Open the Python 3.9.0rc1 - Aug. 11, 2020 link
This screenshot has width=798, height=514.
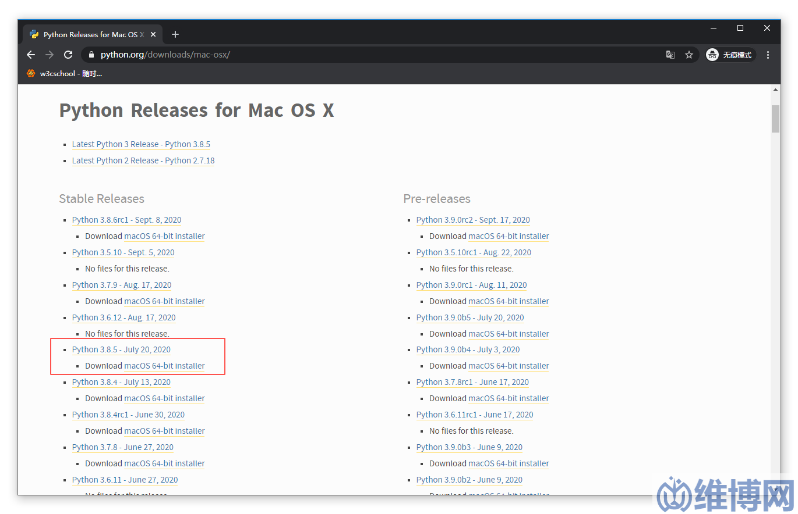point(471,285)
